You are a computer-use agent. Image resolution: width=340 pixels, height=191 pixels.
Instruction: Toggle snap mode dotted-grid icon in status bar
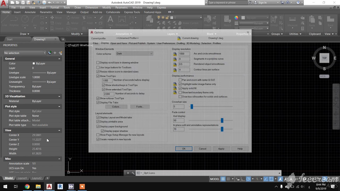tap(228, 179)
